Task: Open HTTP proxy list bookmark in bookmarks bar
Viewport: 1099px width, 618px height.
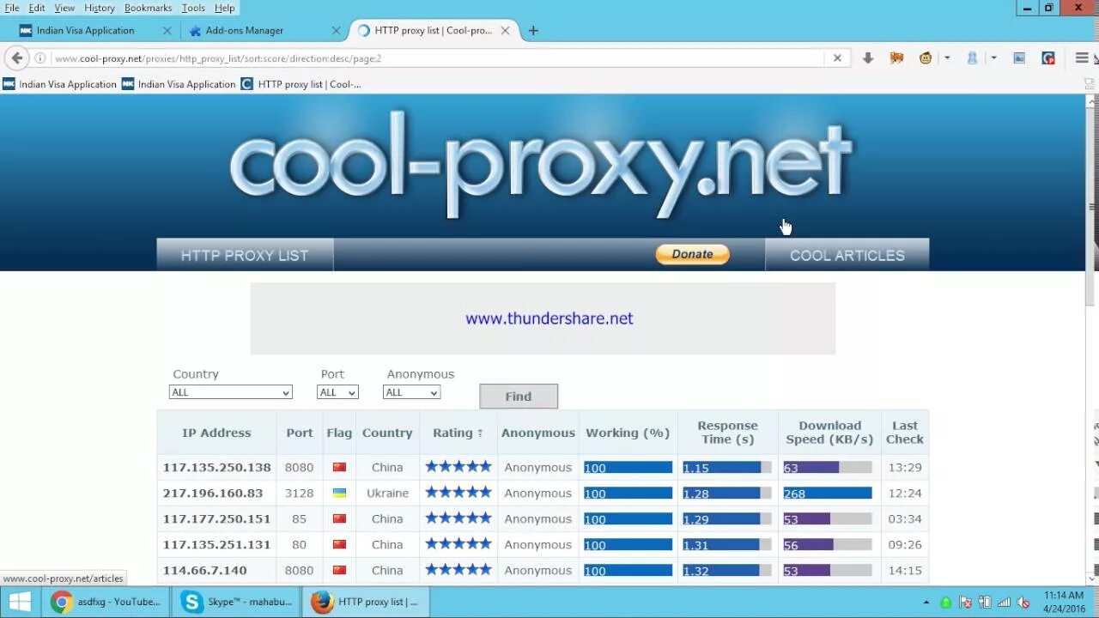Action: pyautogui.click(x=301, y=84)
